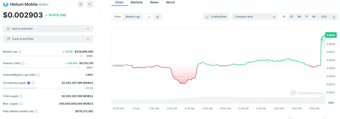Viewport: 340px width, 119px height.
Task: Switch to the Markets tab
Action: pos(137,2)
